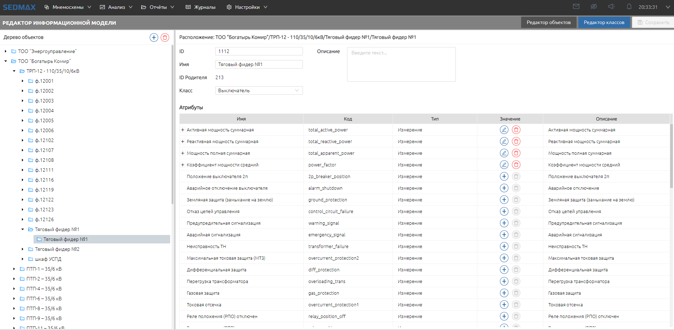Delete value of total_reactive_power attribute
The image size is (674, 330).
coord(516,141)
